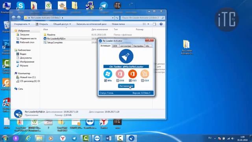Open Re-Loader Activator folder on desktop
The image size is (252, 142).
(186, 47)
